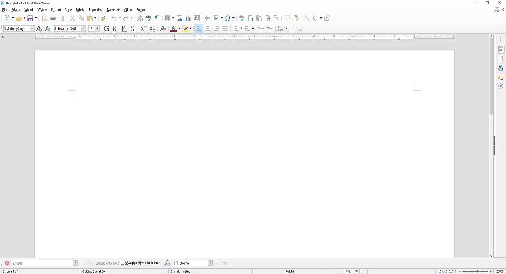Click the Superscript X² icon
The height and width of the screenshot is (274, 506).
143,28
